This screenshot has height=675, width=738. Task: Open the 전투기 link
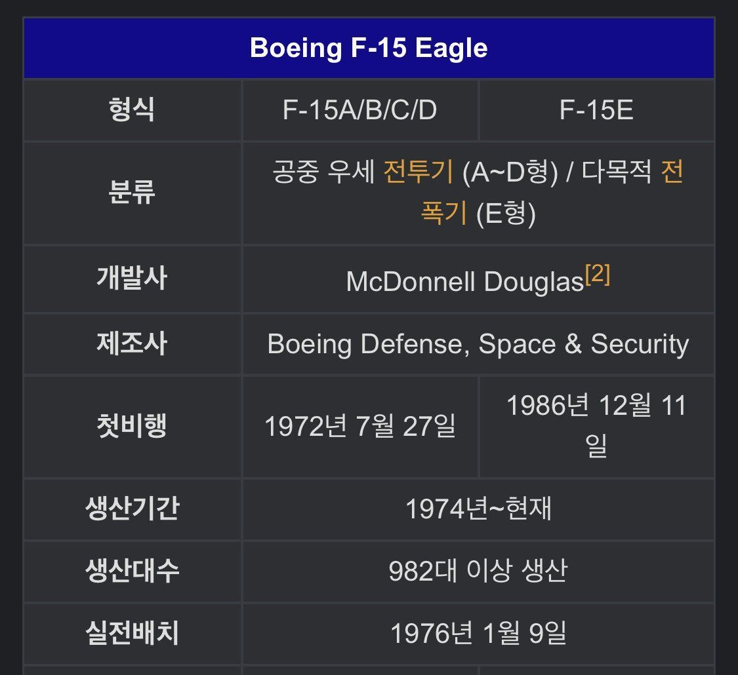point(418,173)
